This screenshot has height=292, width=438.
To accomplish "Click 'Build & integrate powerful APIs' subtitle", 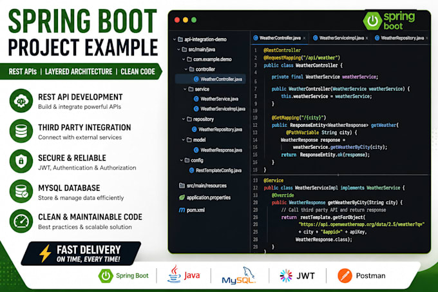I will tap(80, 107).
